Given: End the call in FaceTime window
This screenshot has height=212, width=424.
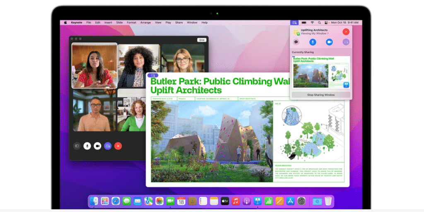Looking at the screenshot, I should pos(118,146).
